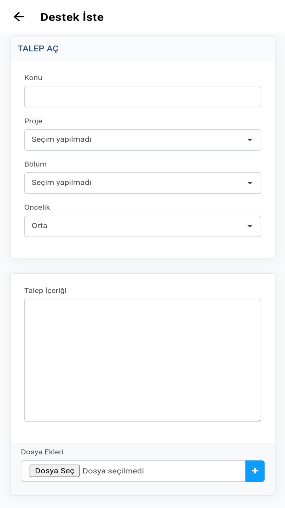Click the Destek İste page title
Viewport: 285px width, 508px height.
(72, 17)
